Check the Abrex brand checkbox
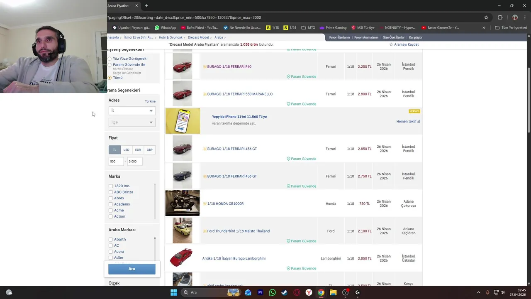This screenshot has height=299, width=531. pos(111,198)
